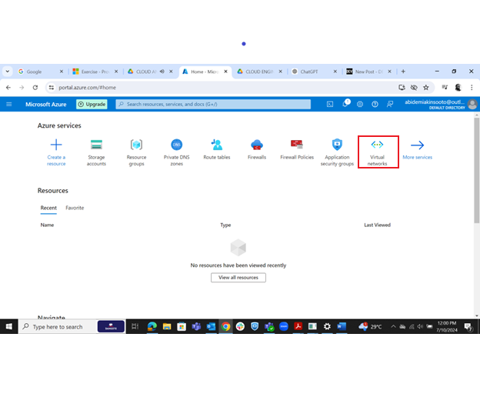480x397 pixels.
Task: Open Windows Settings from taskbar
Action: 327,326
